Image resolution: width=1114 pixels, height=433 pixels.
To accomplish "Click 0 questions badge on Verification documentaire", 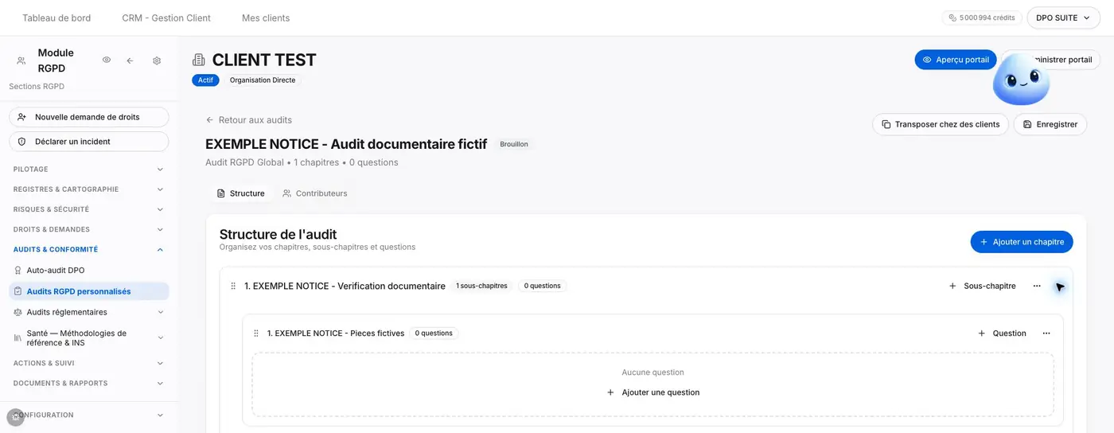I will coord(543,286).
